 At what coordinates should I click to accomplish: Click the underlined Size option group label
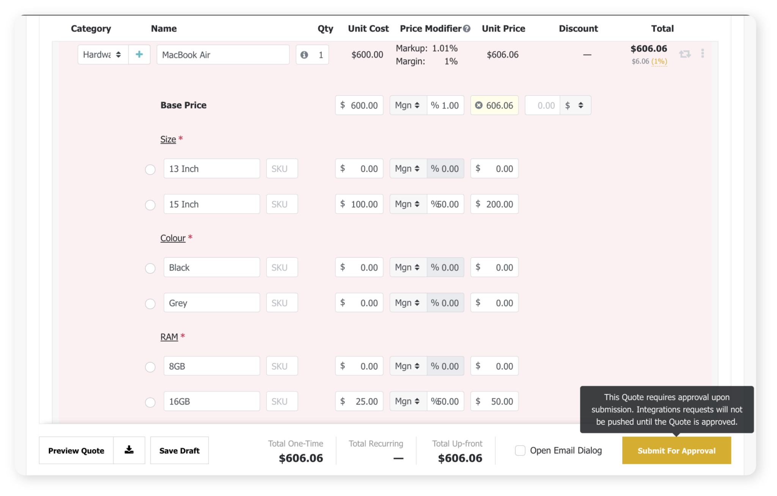168,139
